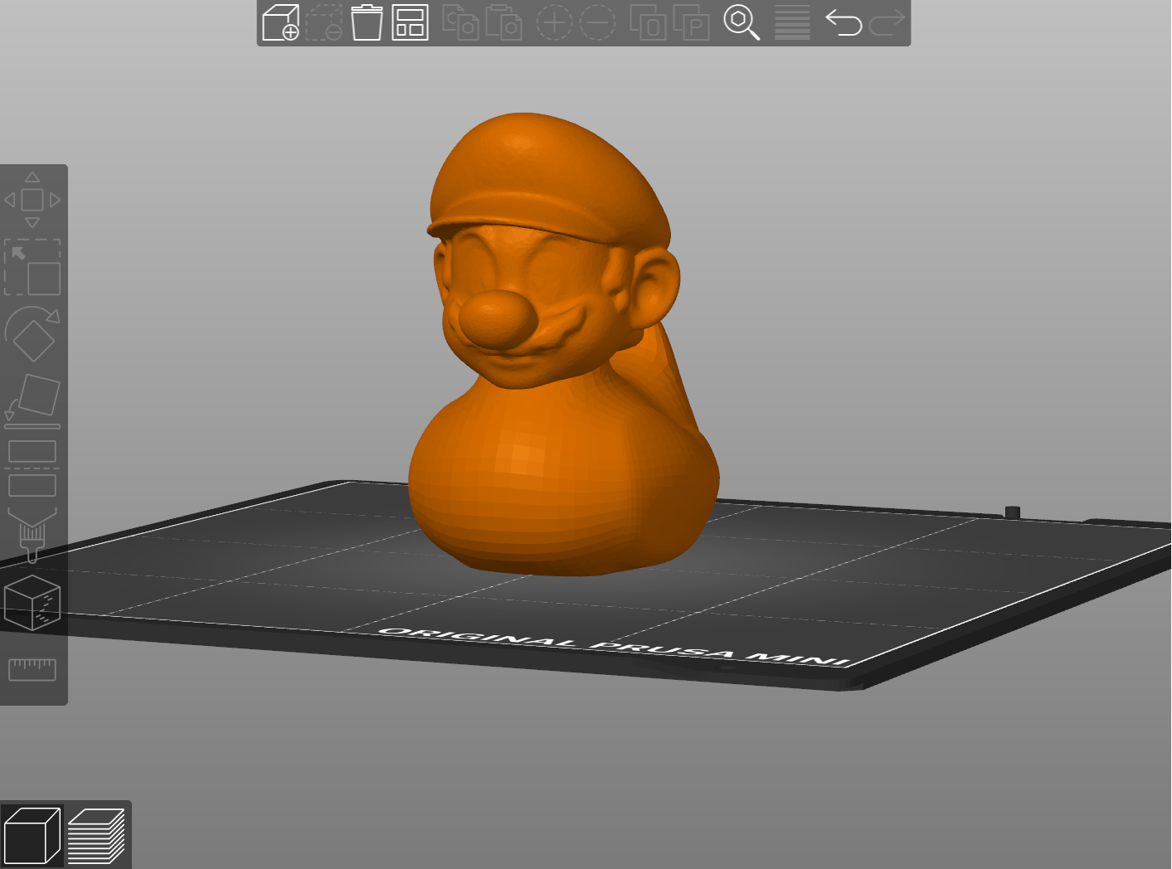The width and height of the screenshot is (1172, 869).
Task: Select the Move gizmo tool
Action: point(32,200)
